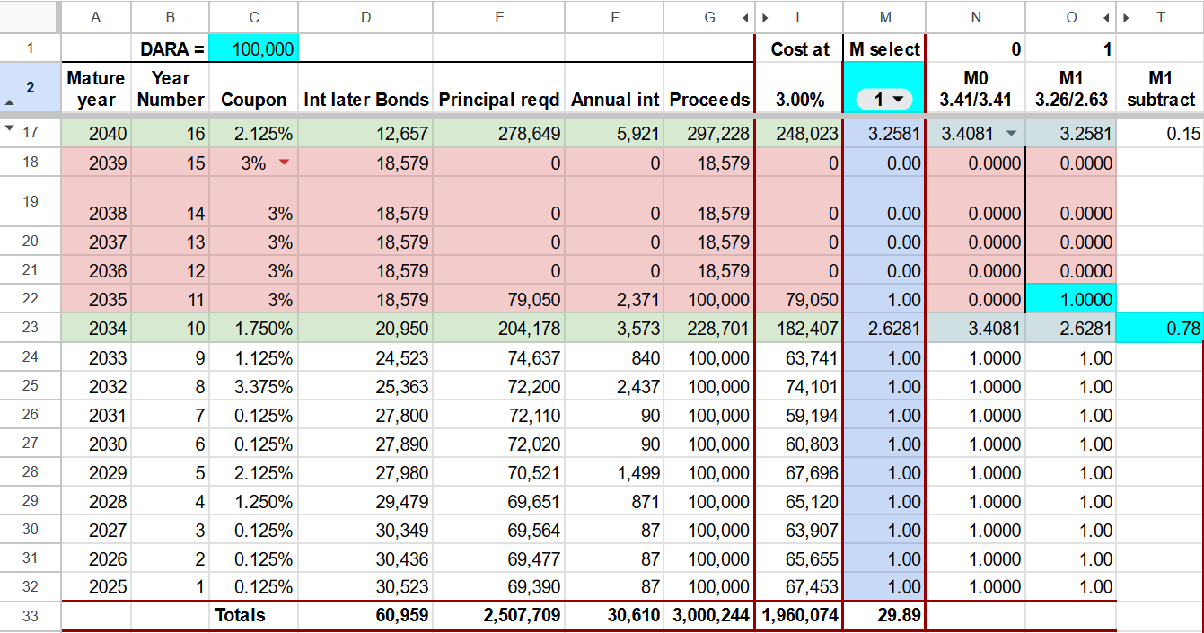Click the '2040' mature year cell

[96, 134]
